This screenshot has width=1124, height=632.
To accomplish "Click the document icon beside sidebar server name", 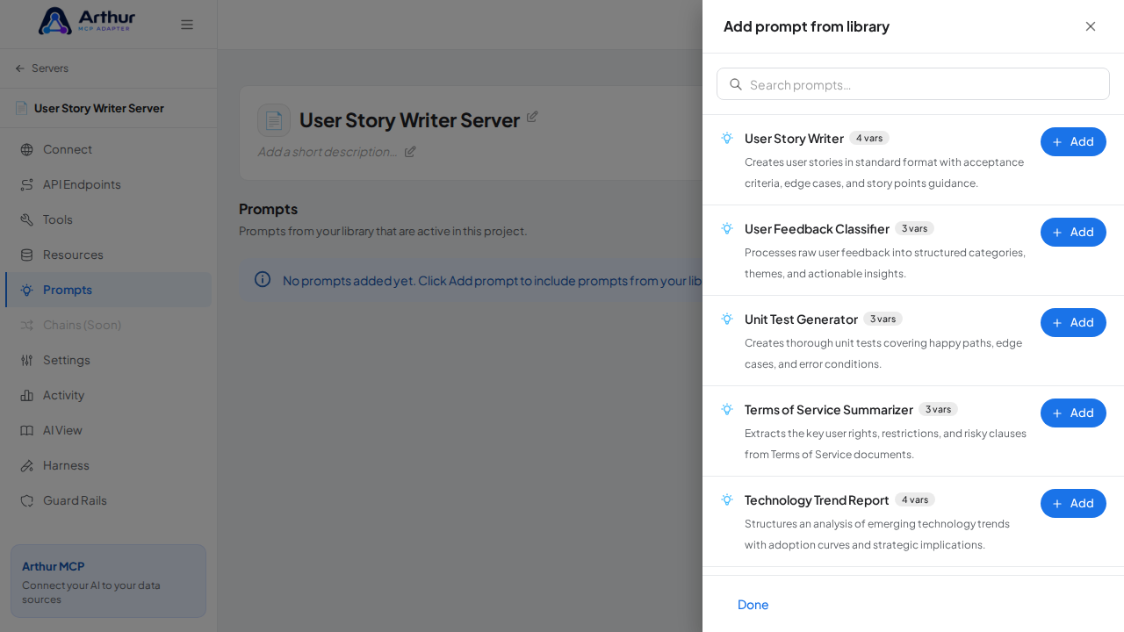I will coord(21,108).
